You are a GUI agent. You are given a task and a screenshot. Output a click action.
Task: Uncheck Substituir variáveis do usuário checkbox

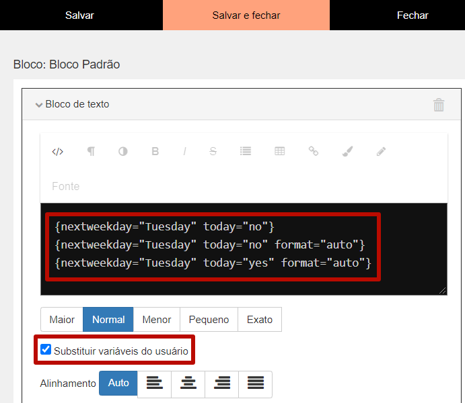point(46,349)
